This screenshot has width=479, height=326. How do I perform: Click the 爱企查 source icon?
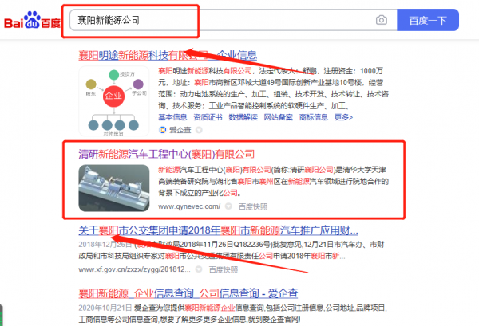[163, 130]
